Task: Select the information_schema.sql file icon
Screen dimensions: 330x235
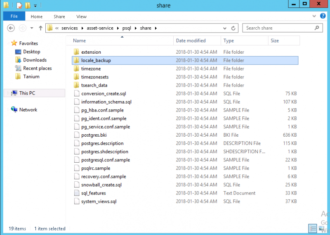Action: coord(77,102)
